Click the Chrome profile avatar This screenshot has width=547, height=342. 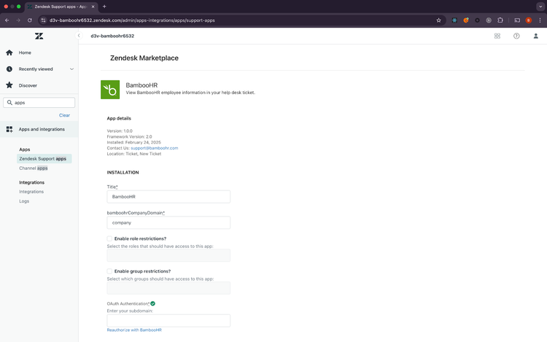pos(529,20)
